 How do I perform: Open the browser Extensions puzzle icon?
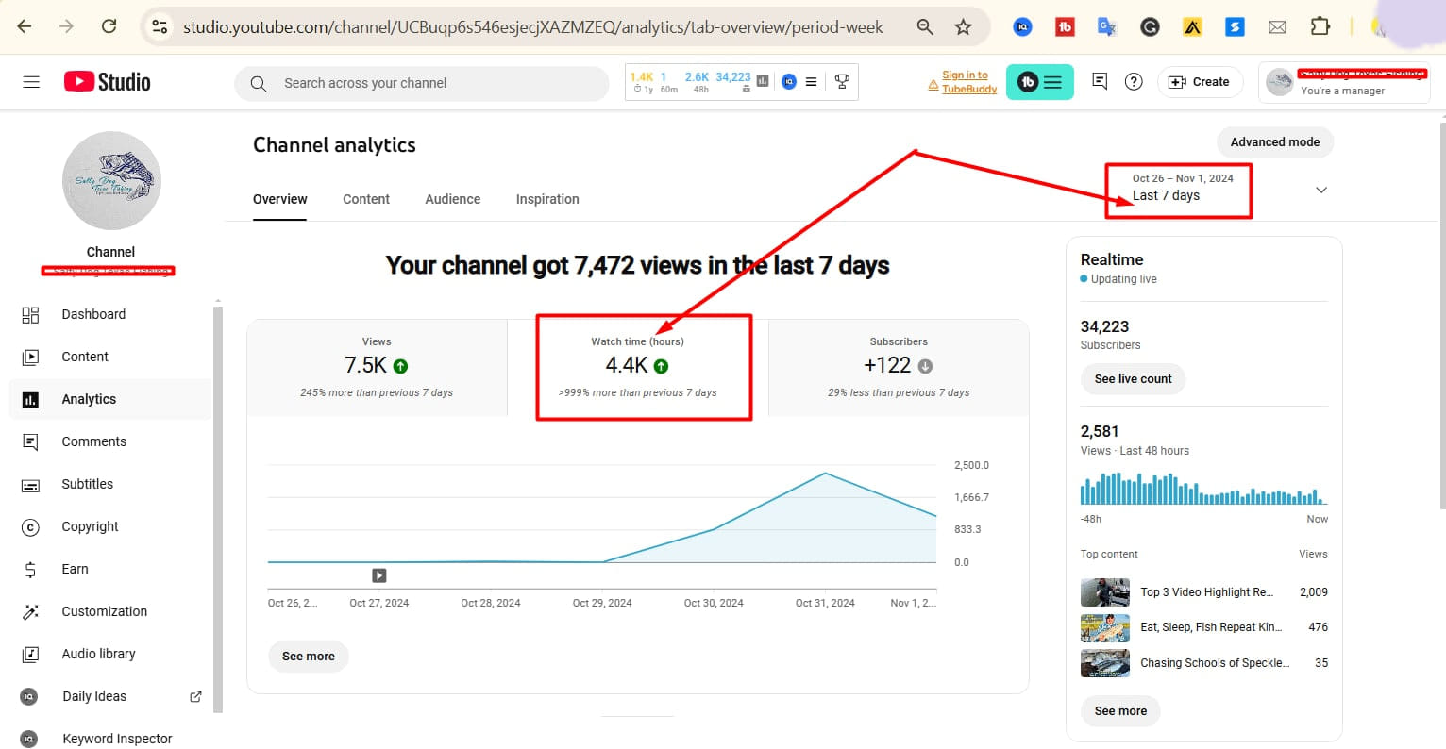click(x=1320, y=27)
